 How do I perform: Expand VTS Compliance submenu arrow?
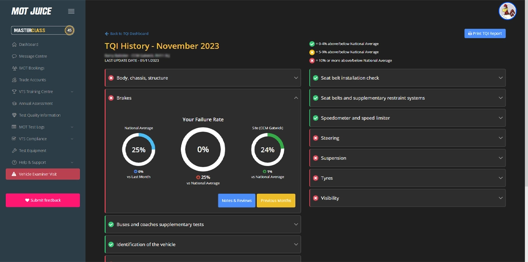[x=72, y=139]
